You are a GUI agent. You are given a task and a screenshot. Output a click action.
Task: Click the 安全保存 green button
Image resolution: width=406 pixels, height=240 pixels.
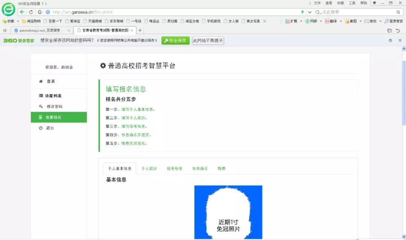click(x=175, y=41)
